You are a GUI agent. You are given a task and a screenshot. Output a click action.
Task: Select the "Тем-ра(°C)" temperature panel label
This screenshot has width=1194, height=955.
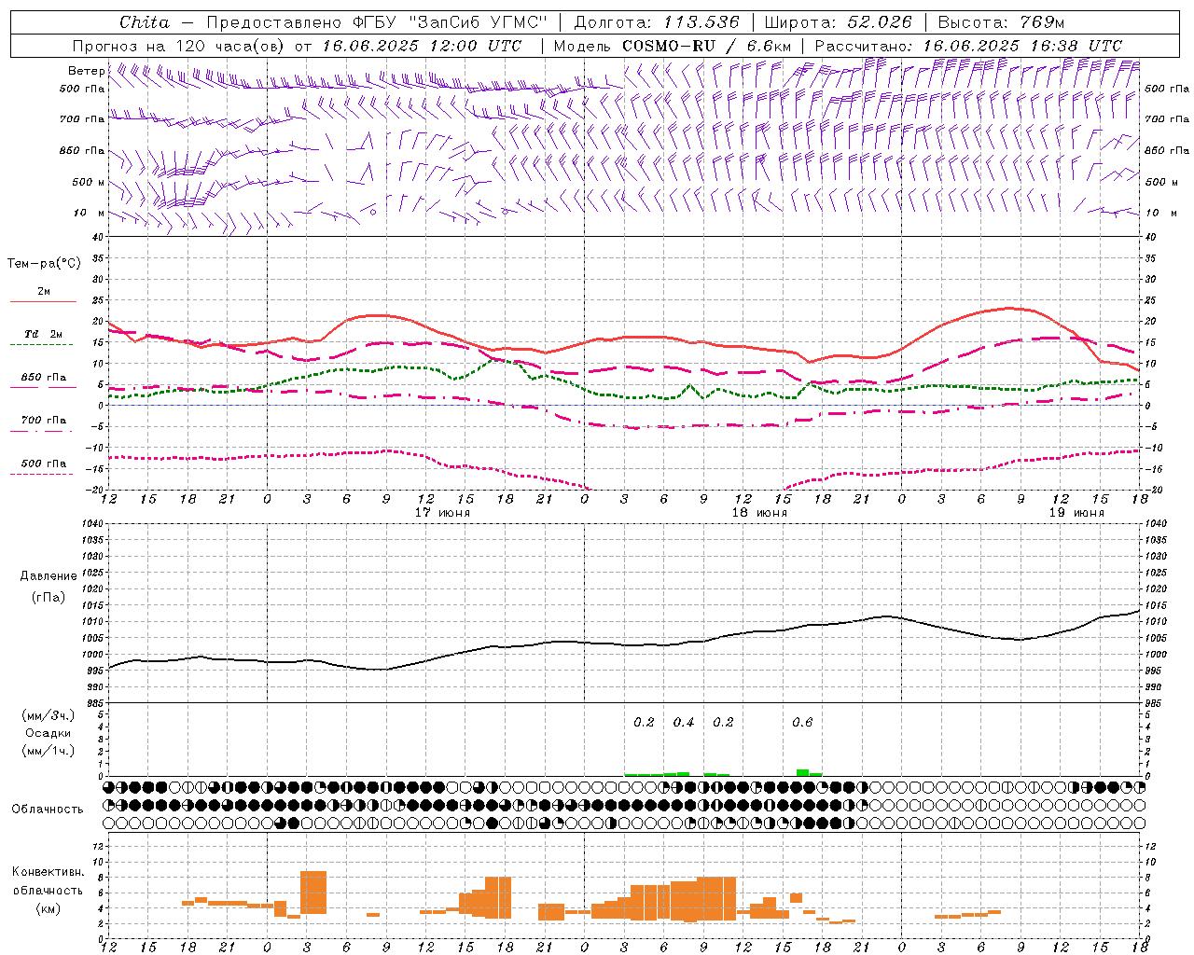click(x=44, y=264)
